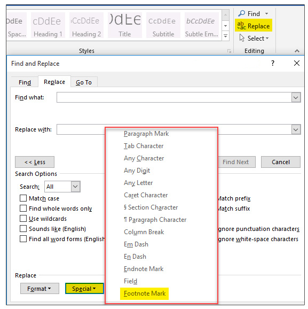Open the Find what history dropdown
The image size is (308, 309).
click(296, 97)
